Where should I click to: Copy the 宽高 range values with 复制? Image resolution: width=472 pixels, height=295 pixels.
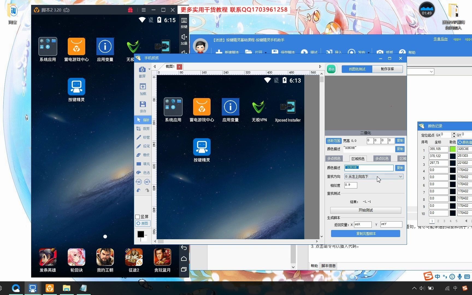coord(400,141)
